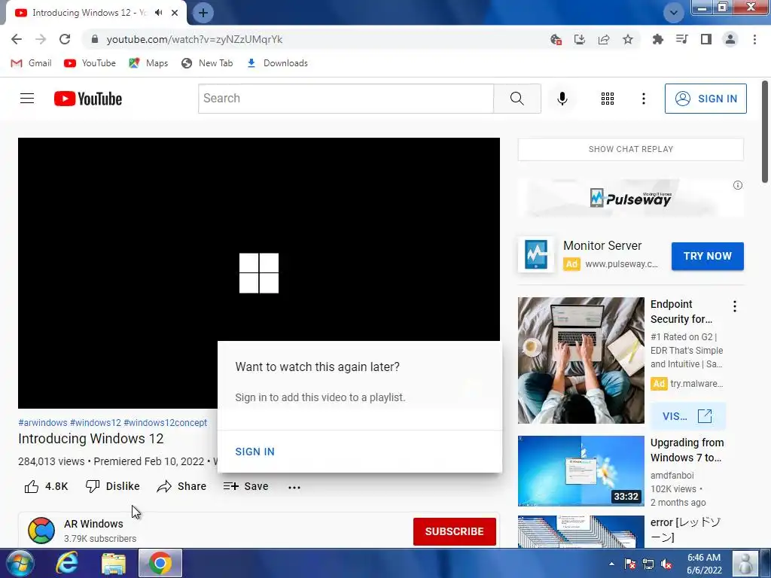
Task: Subscribe to AR Windows channel
Action: 454,531
